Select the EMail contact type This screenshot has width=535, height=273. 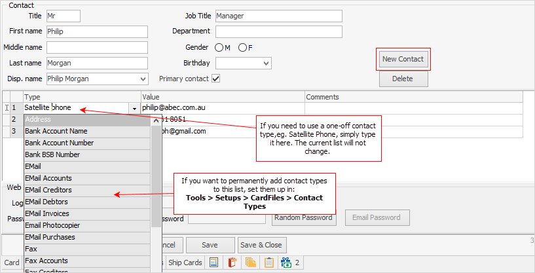click(87, 166)
